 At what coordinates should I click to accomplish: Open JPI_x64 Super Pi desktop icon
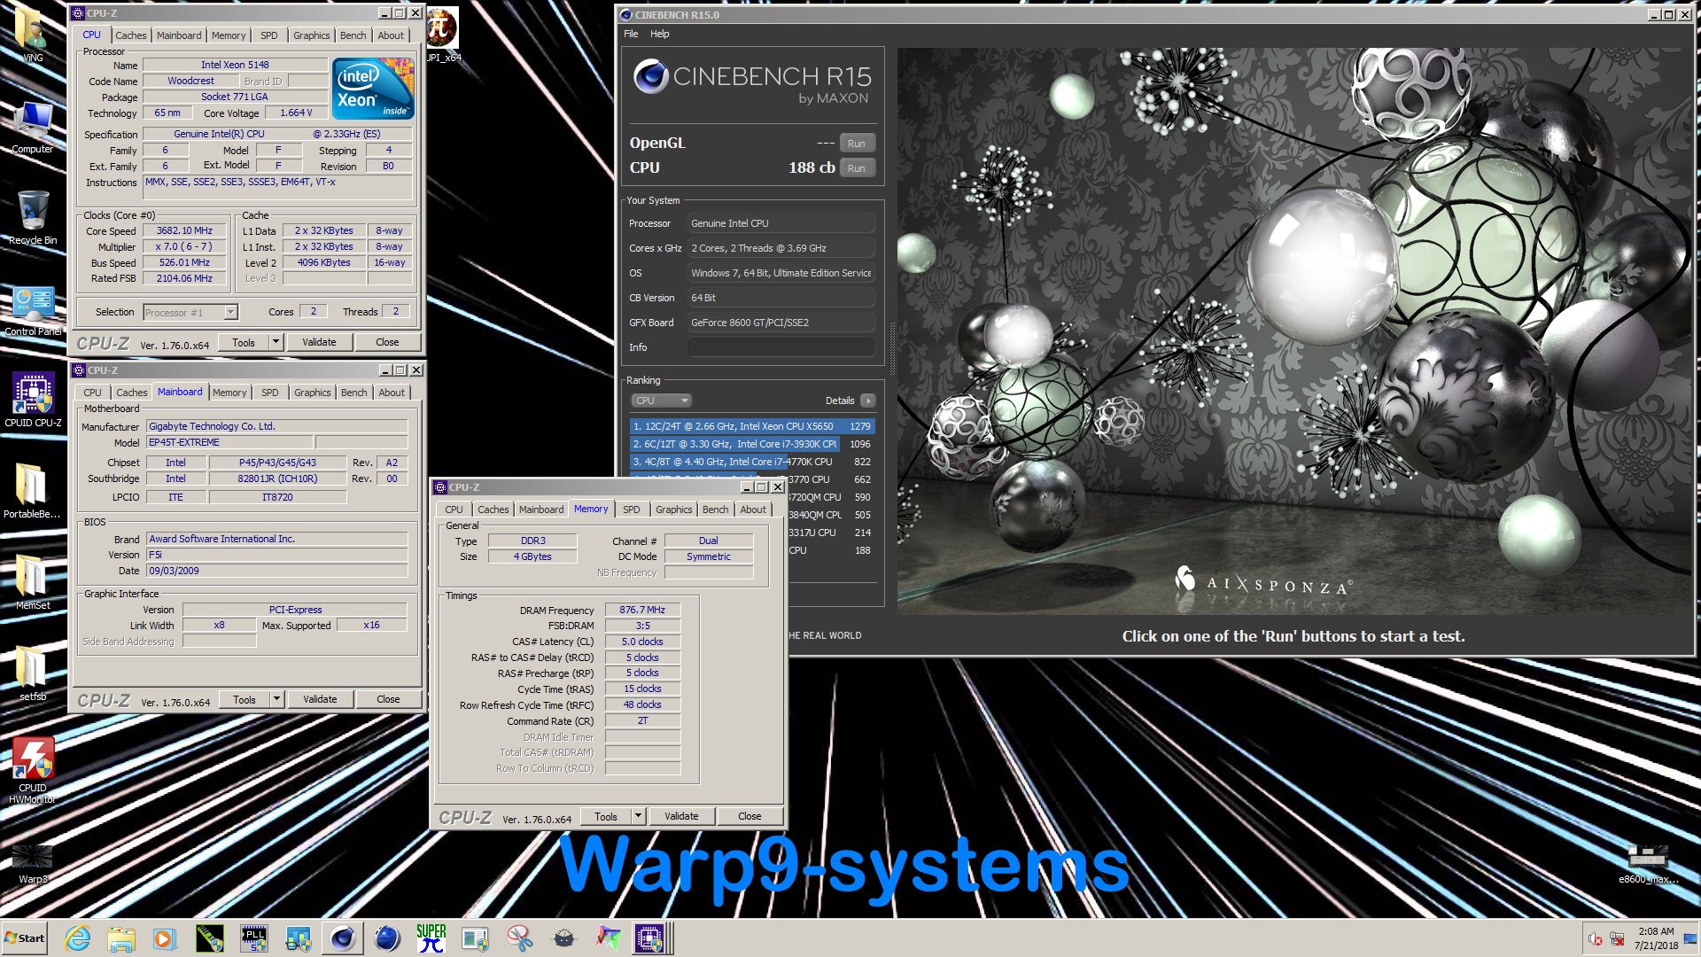pos(442,35)
